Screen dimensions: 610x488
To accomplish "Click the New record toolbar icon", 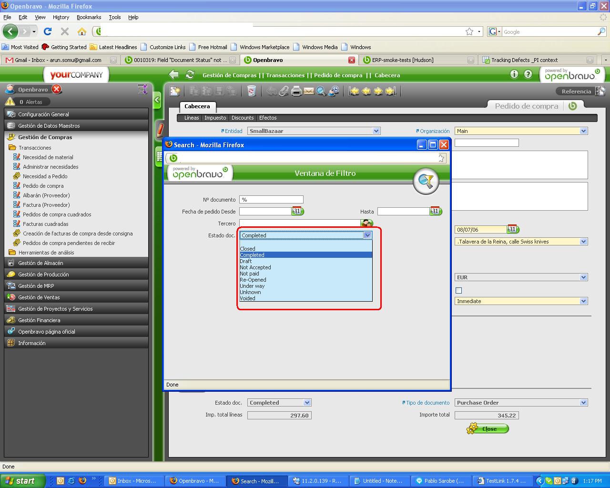I will [175, 91].
